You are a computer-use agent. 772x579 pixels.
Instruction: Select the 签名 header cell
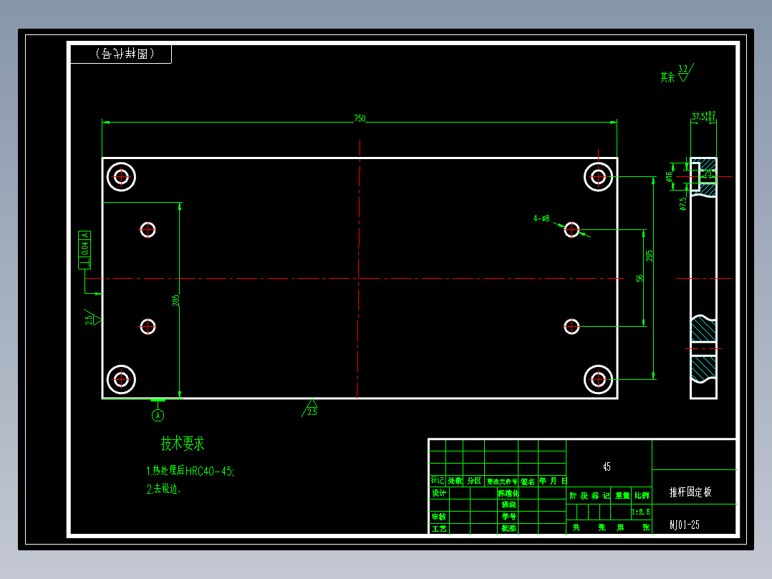coord(528,482)
